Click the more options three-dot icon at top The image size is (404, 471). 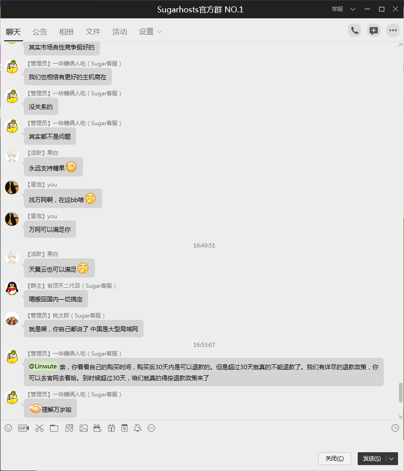393,30
